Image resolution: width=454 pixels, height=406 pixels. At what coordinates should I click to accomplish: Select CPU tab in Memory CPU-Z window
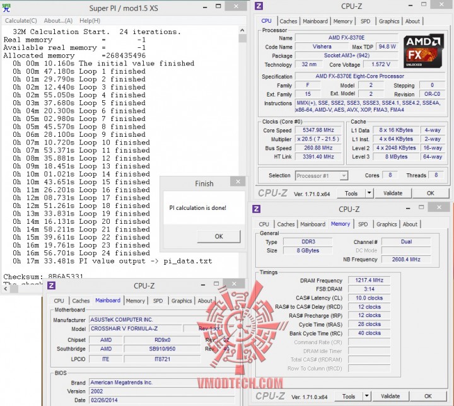click(x=264, y=224)
